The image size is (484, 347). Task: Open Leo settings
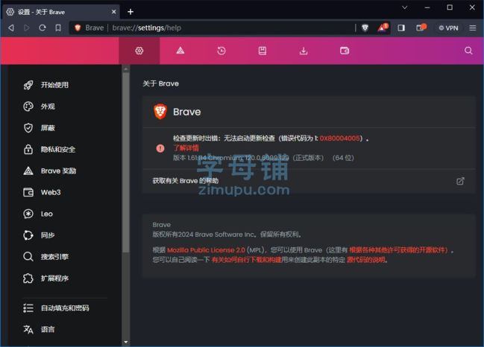coord(38,214)
